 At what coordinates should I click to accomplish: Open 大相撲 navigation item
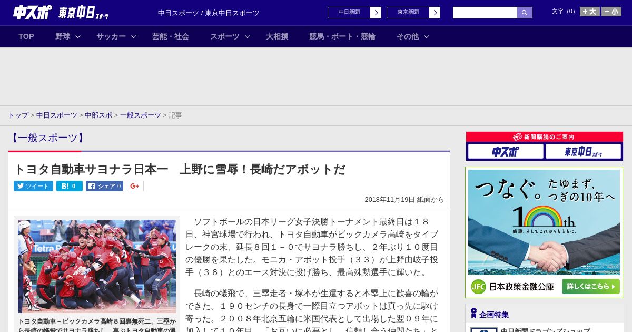277,36
